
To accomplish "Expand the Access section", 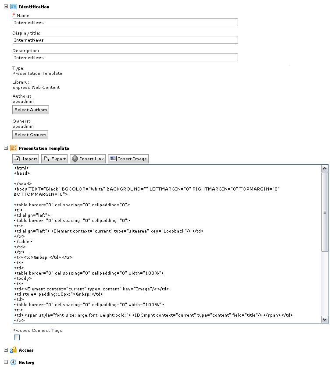I will coord(6,350).
